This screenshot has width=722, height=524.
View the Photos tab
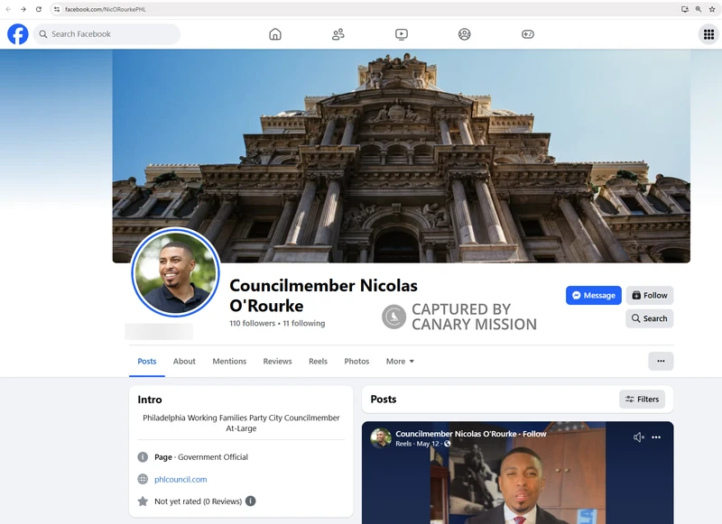(x=356, y=361)
